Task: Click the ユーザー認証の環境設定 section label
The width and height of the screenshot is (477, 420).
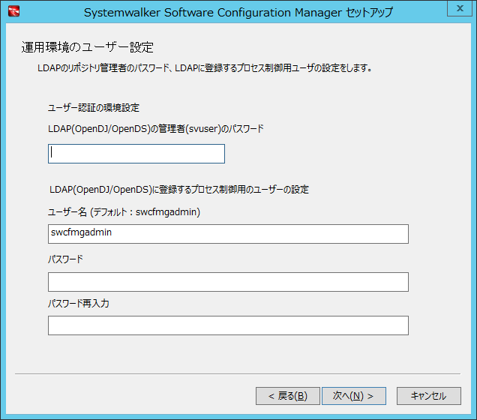Action: [x=94, y=108]
